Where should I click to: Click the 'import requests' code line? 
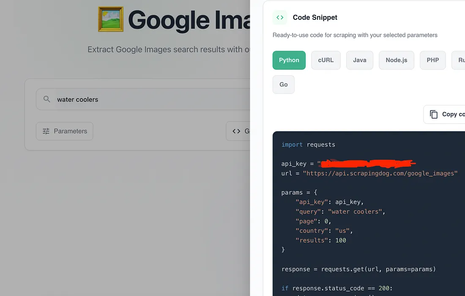click(308, 145)
